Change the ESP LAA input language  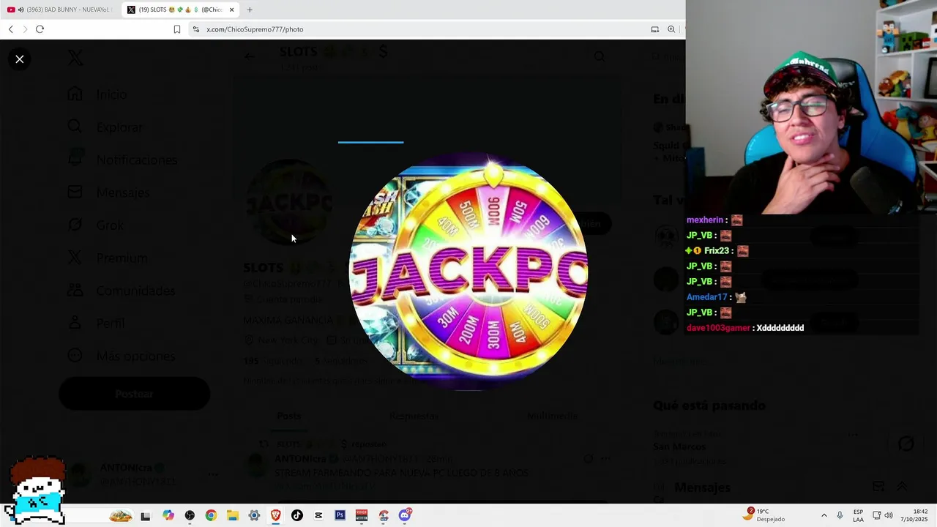pos(858,516)
